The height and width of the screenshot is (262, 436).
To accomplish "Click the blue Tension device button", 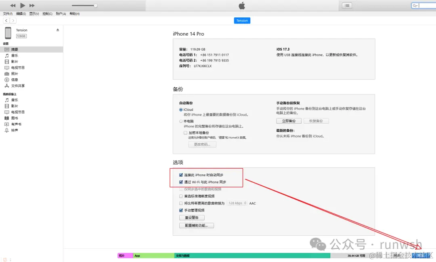I will click(x=242, y=21).
